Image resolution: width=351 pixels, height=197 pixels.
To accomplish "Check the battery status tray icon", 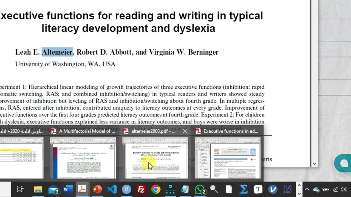I will point(325,189).
